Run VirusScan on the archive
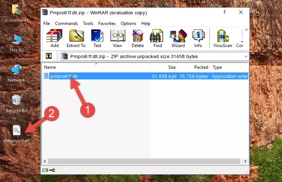Image resolution: width=282 pixels, height=182 pixels. click(x=223, y=38)
